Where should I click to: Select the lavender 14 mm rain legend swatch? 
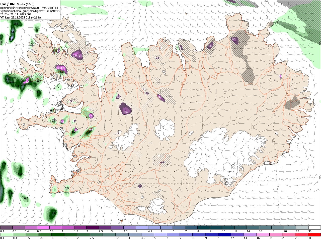tap(250, 234)
